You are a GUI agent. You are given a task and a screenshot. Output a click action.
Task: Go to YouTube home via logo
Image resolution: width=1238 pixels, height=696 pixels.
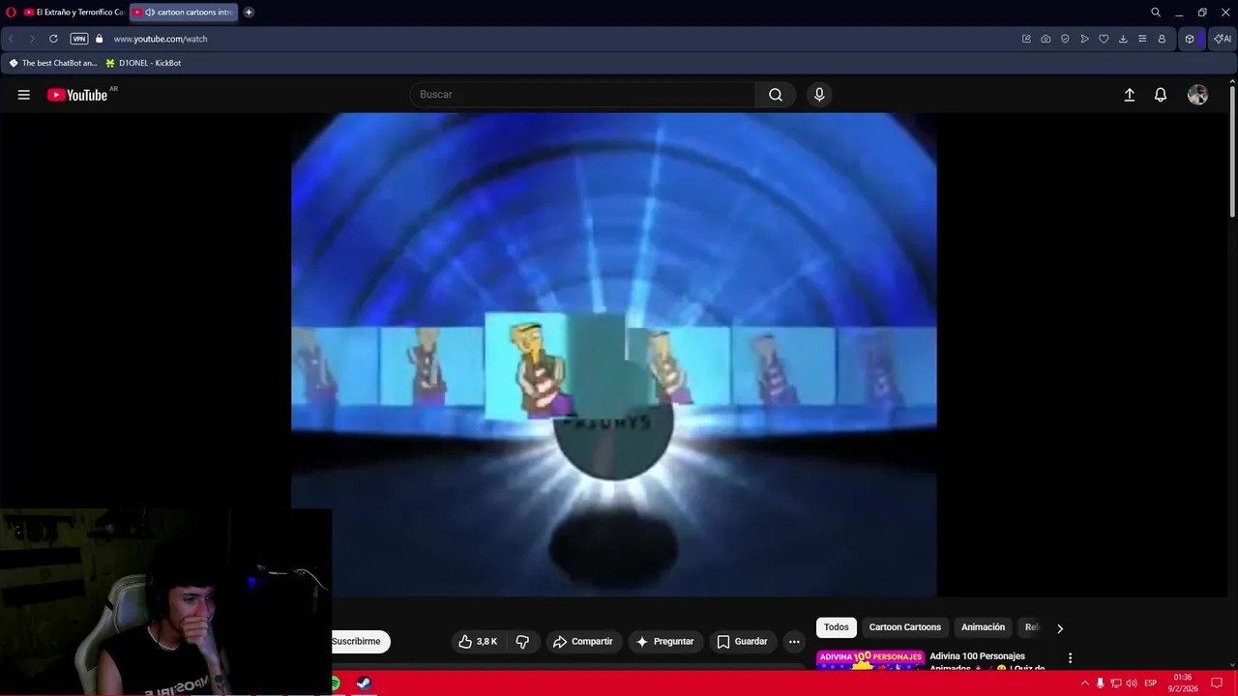click(77, 95)
